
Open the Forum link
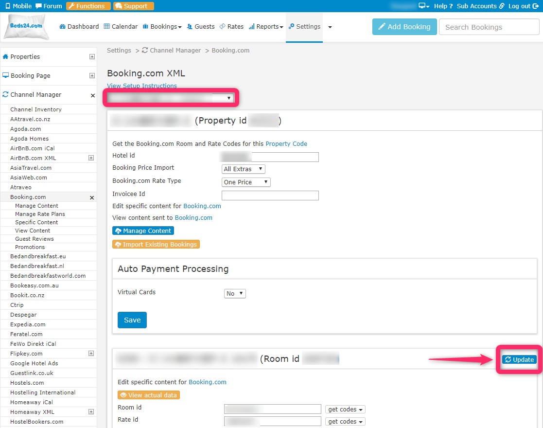(49, 6)
